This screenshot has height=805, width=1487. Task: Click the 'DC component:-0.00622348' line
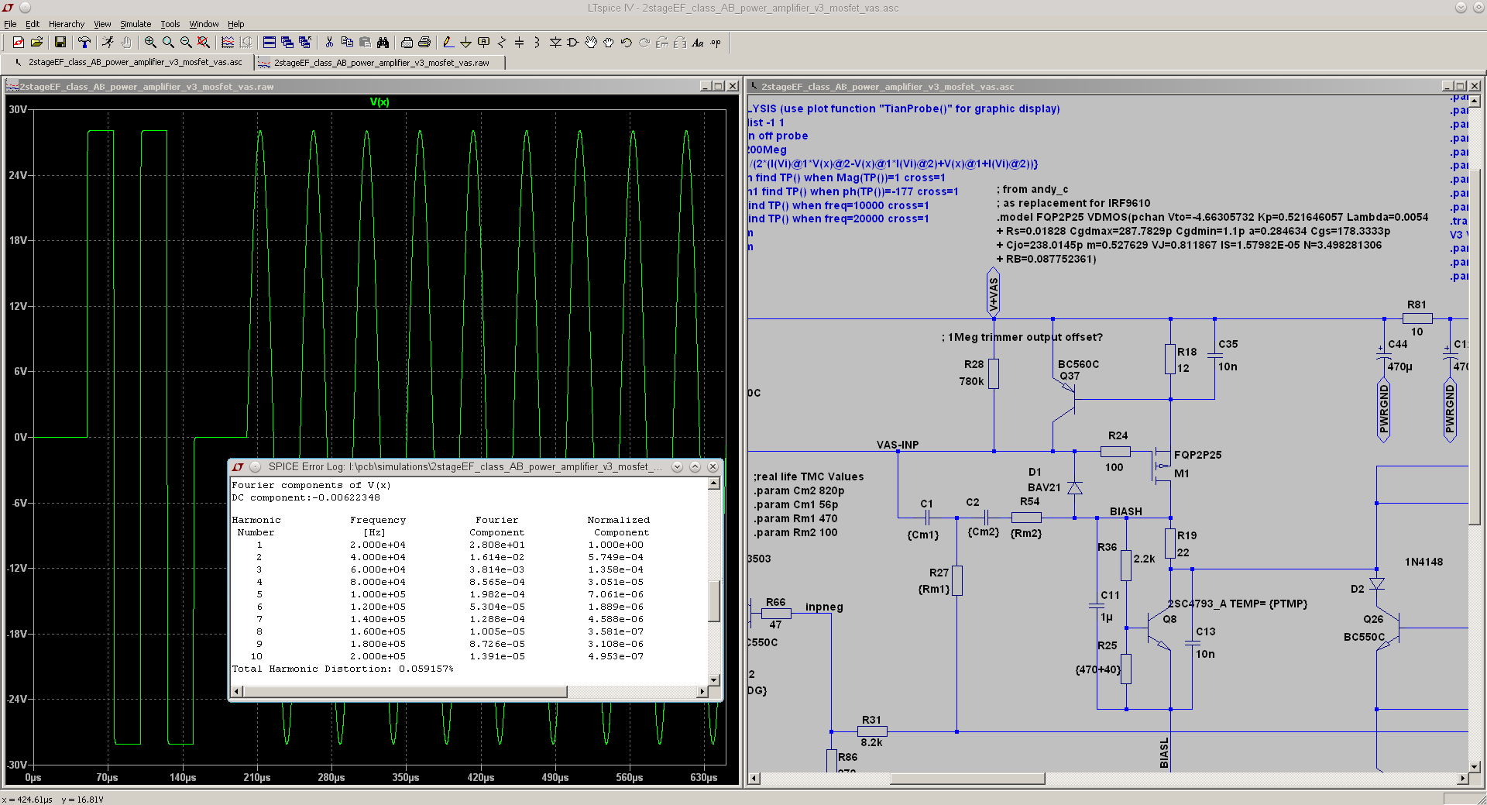(x=306, y=497)
